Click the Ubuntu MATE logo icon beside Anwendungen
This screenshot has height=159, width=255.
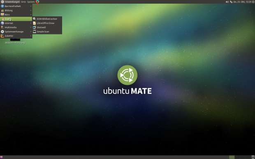(x=2, y=2)
